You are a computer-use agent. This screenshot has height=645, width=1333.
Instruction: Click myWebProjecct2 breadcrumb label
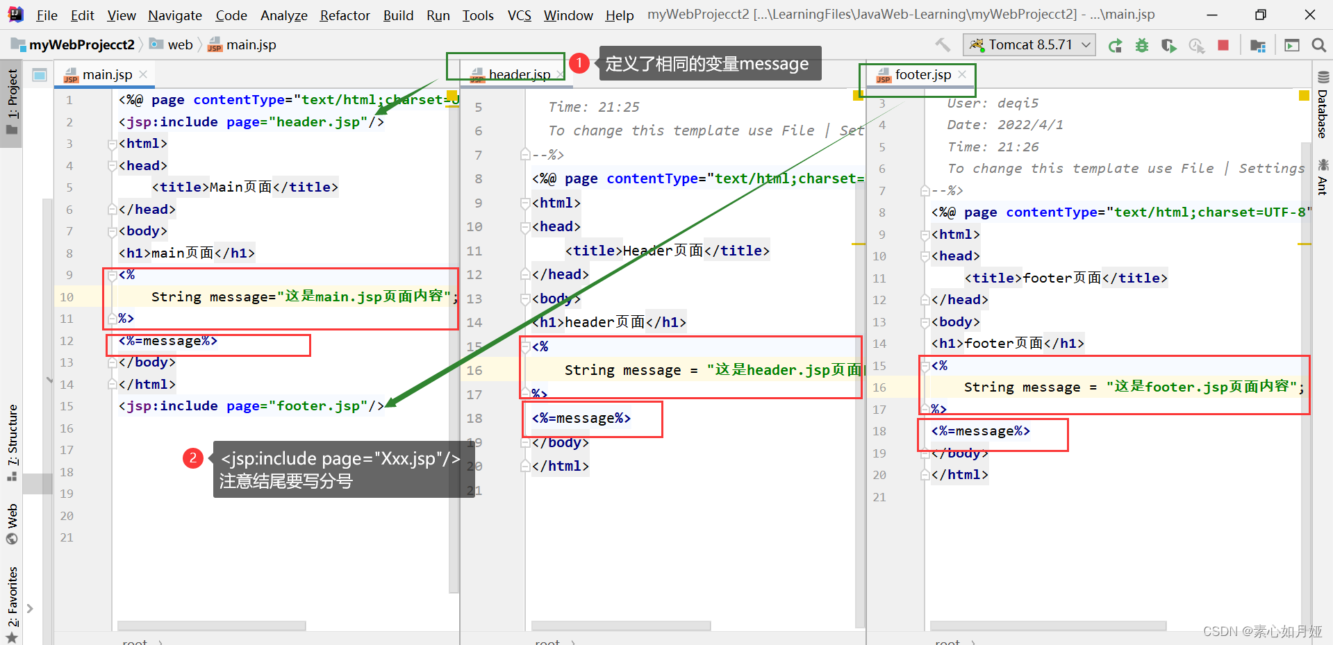(x=82, y=45)
